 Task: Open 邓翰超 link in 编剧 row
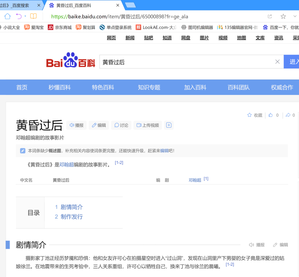click(195, 180)
